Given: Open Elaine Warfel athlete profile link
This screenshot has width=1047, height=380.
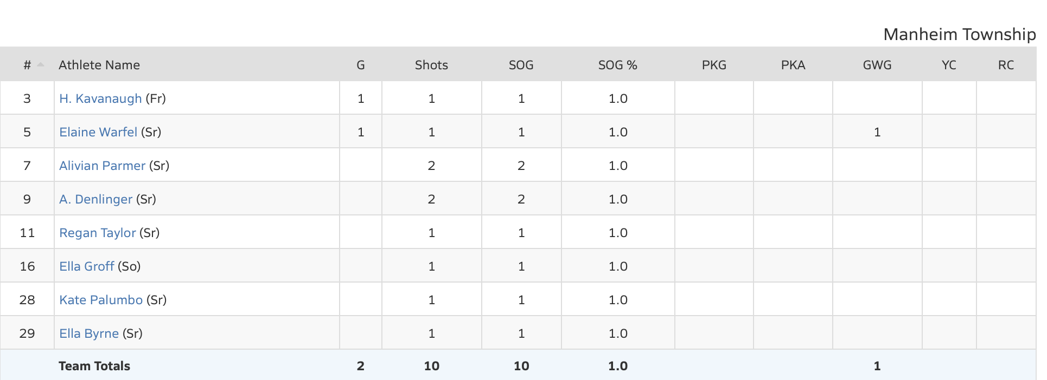Looking at the screenshot, I should (x=98, y=132).
